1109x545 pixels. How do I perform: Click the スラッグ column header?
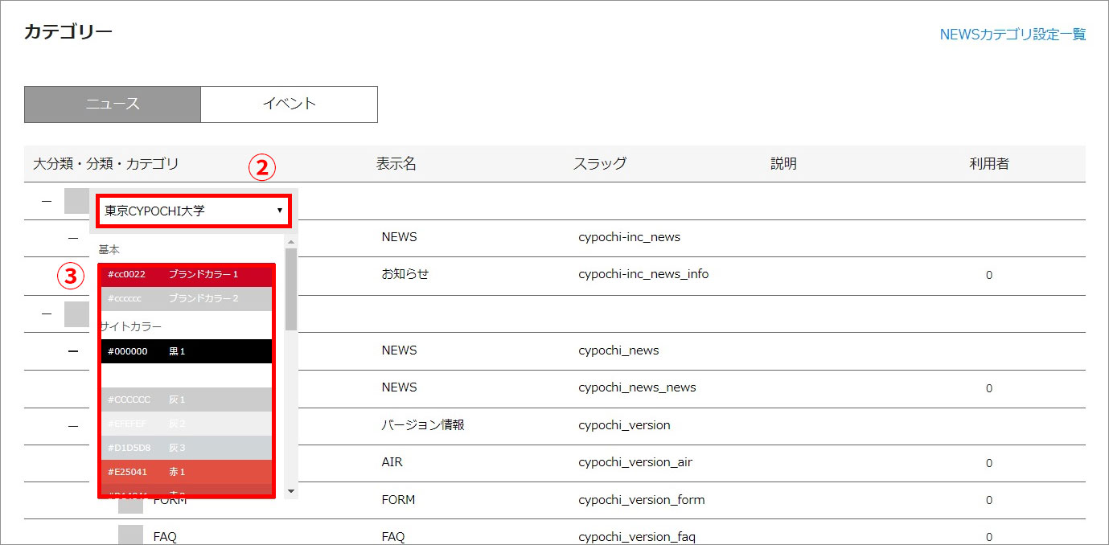pyautogui.click(x=600, y=164)
